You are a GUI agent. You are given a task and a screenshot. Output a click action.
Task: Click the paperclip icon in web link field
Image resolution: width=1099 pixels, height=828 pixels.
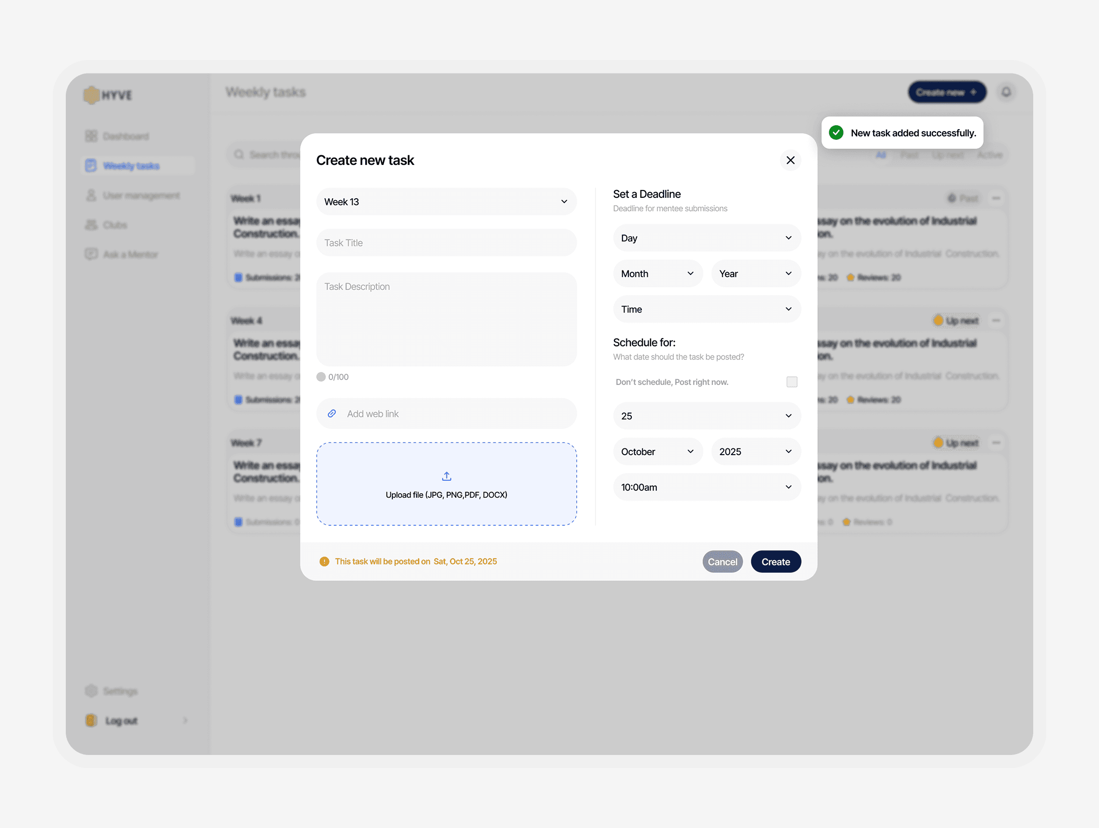click(x=332, y=413)
